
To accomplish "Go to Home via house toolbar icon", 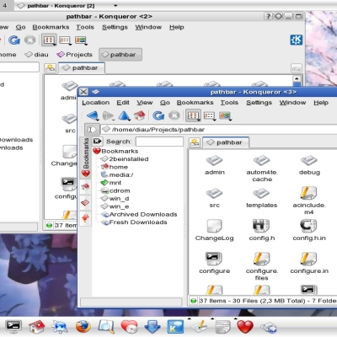I will pos(139,115).
